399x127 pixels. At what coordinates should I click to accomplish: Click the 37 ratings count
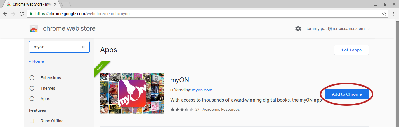tap(197, 110)
